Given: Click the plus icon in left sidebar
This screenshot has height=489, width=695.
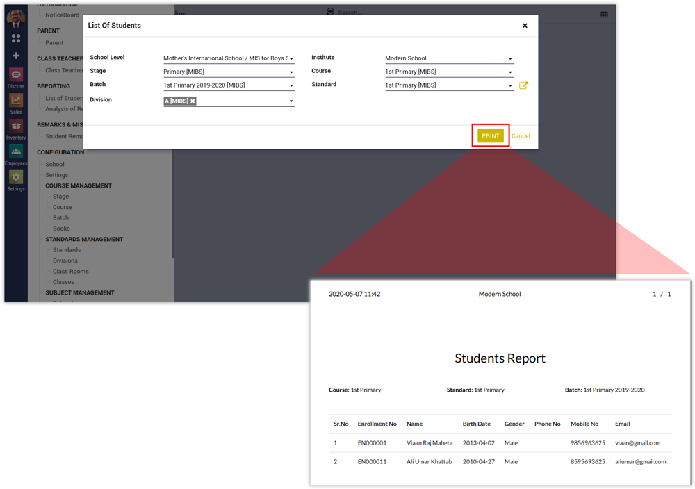Looking at the screenshot, I should tap(16, 56).
